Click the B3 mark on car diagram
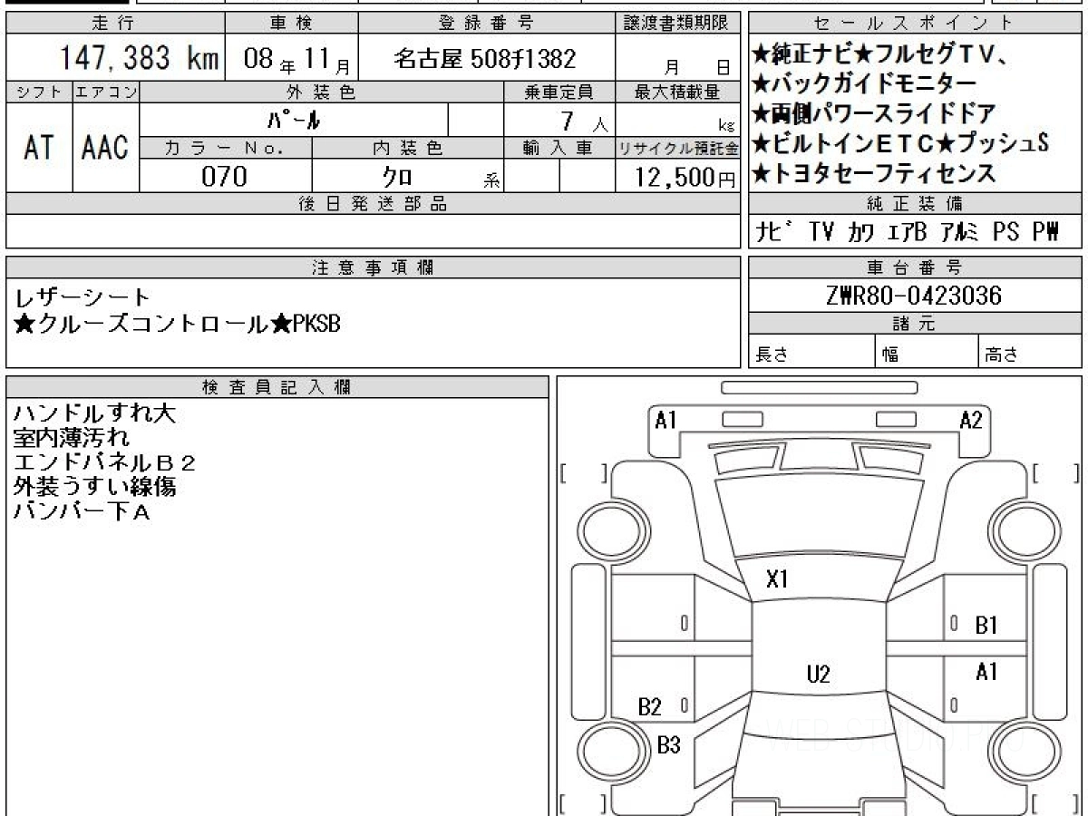This screenshot has height=816, width=1088. tap(668, 745)
